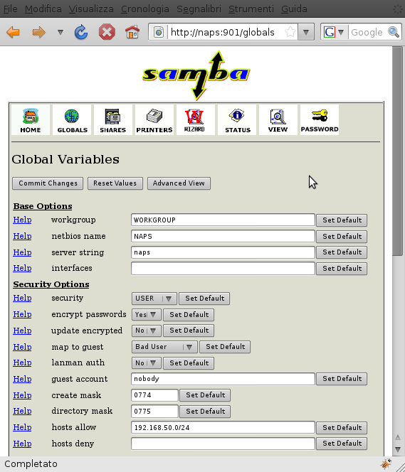Open Help link for map to guest
Viewport: 405px width, 472px height.
click(22, 347)
